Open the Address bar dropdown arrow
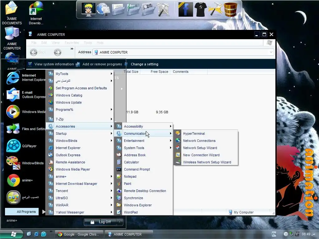 271,52
